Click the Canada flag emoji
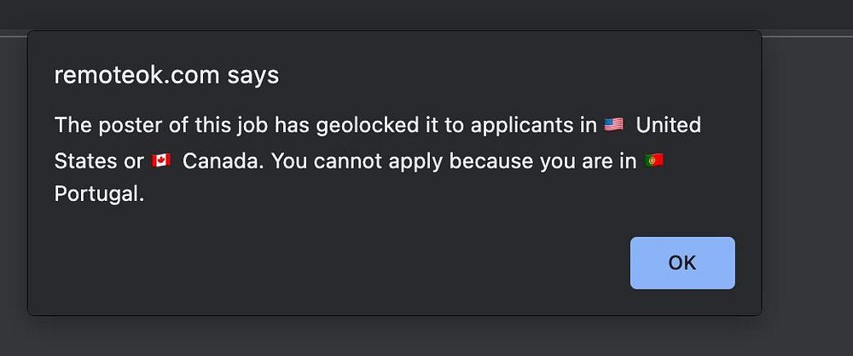Screen dimensions: 853x356 click(x=161, y=160)
